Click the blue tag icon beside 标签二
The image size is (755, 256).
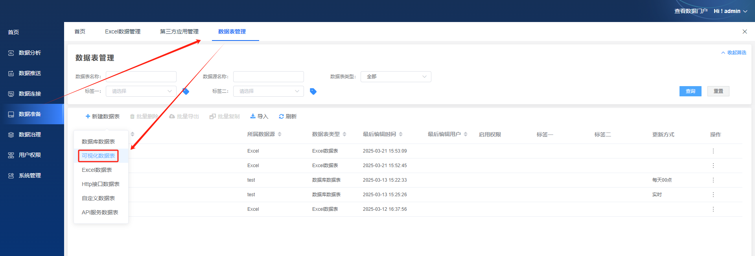click(313, 91)
